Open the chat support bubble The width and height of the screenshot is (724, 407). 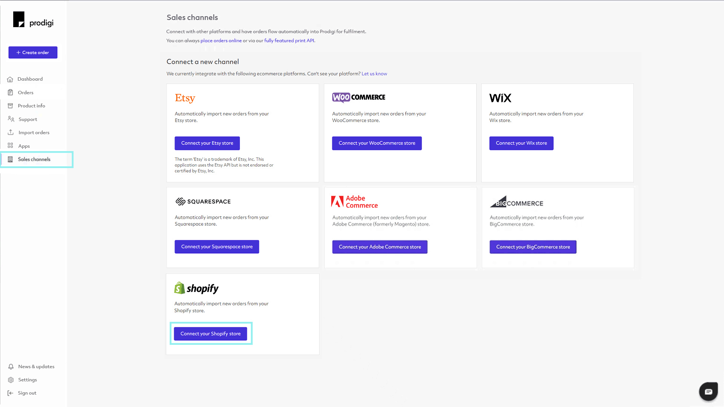[708, 391]
